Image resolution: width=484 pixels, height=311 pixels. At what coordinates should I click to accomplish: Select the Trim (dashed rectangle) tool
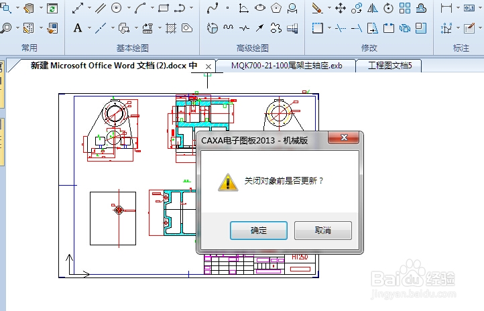(x=317, y=28)
